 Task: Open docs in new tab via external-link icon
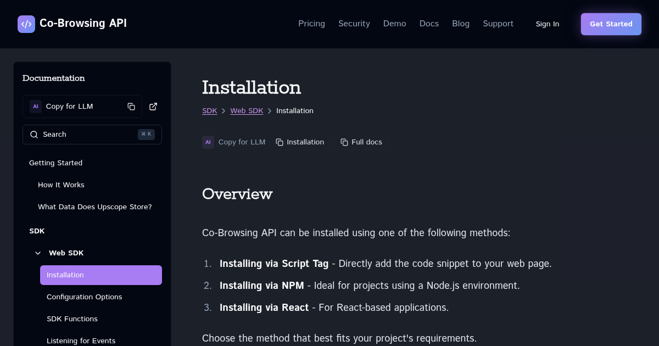point(153,107)
